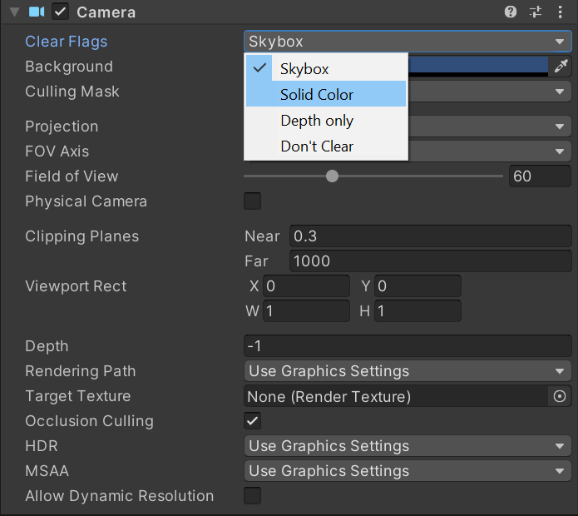The image size is (578, 516).
Task: Collapse the Camera component foldout arrow
Action: pos(13,12)
